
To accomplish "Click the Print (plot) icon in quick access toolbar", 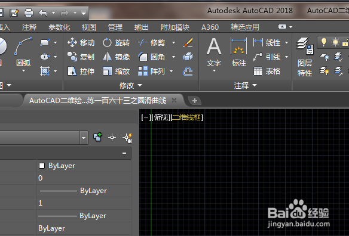I will click(29, 13).
